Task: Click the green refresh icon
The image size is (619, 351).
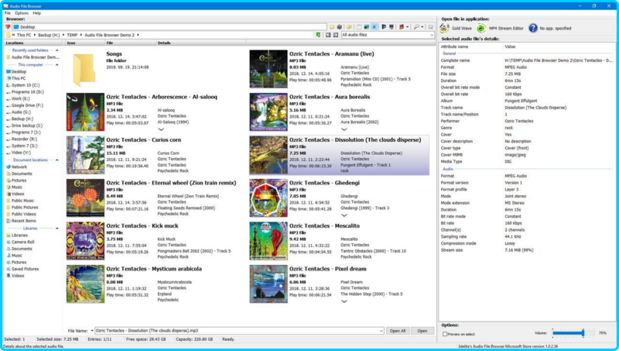Action: pyautogui.click(x=318, y=35)
